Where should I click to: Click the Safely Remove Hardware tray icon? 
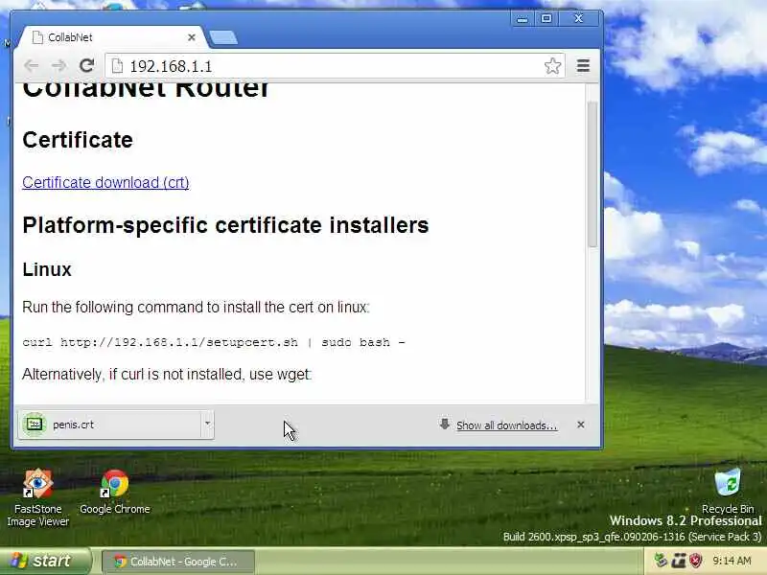tap(661, 561)
